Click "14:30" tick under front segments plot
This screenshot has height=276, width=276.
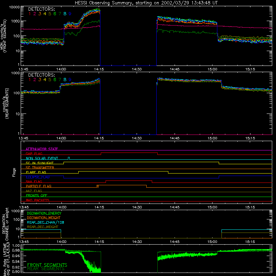pyautogui.click(x=137, y=69)
